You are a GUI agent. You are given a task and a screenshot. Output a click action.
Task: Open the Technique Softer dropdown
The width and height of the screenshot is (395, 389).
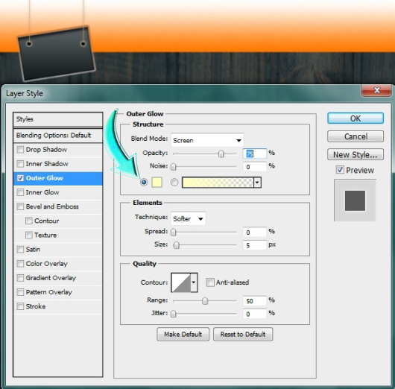coord(188,218)
